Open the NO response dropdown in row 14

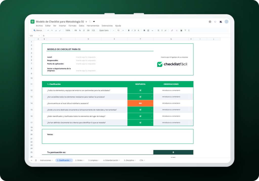point(152,103)
